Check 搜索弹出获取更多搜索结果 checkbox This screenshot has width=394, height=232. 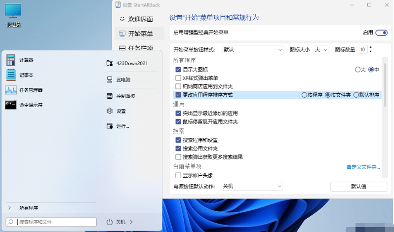pos(178,157)
